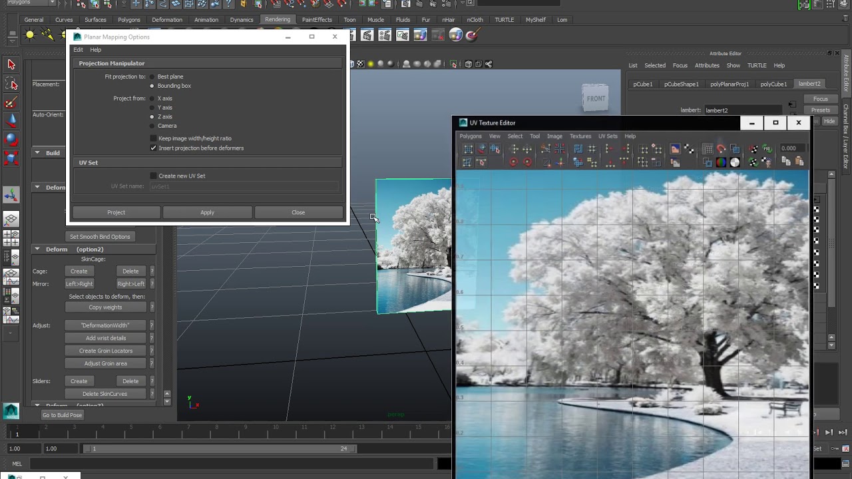Copy UVs icon in UV Texture Editor

[x=786, y=162]
